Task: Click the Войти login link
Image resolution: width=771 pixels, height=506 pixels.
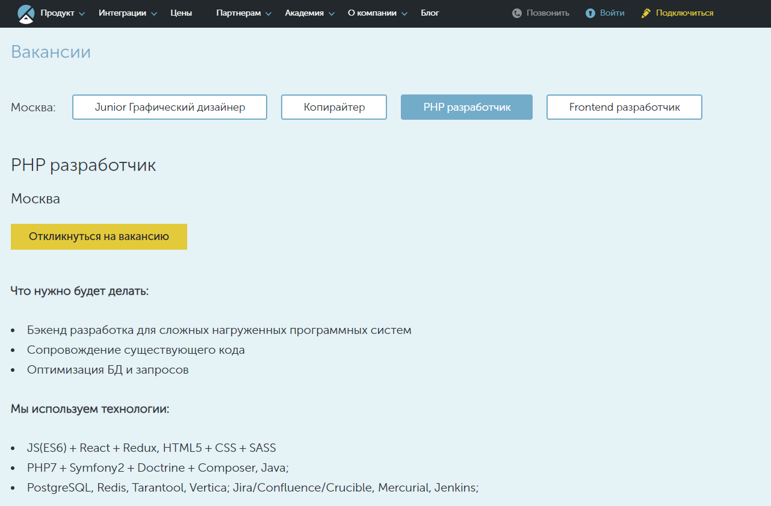Action: point(612,13)
